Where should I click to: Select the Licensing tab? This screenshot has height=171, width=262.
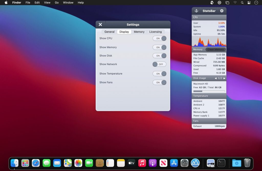pos(155,32)
